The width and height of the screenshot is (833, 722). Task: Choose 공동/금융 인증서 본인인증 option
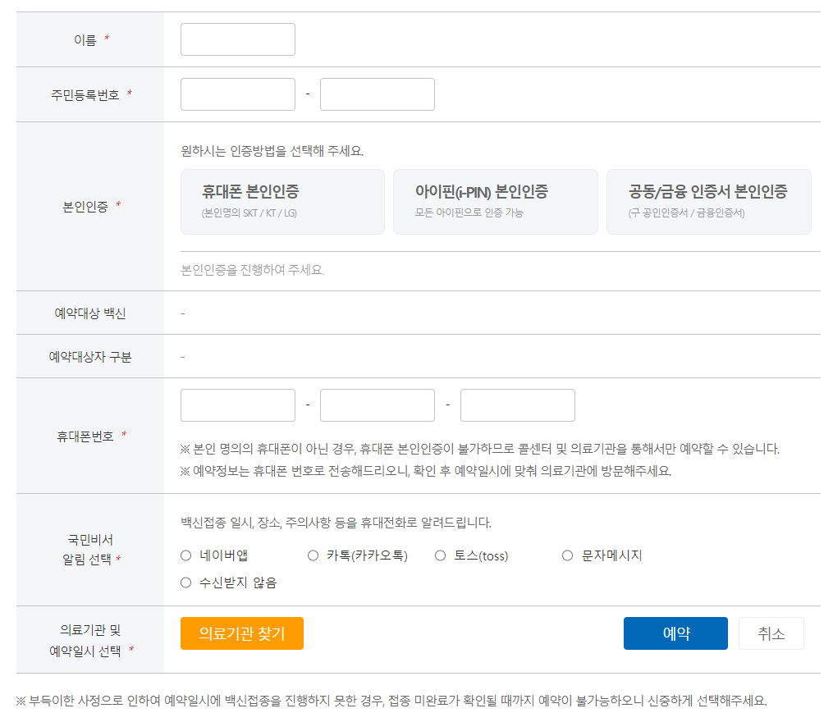tap(709, 202)
